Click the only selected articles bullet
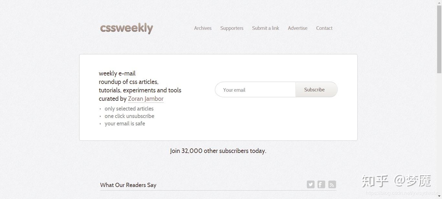The width and height of the screenshot is (442, 199). pos(129,109)
